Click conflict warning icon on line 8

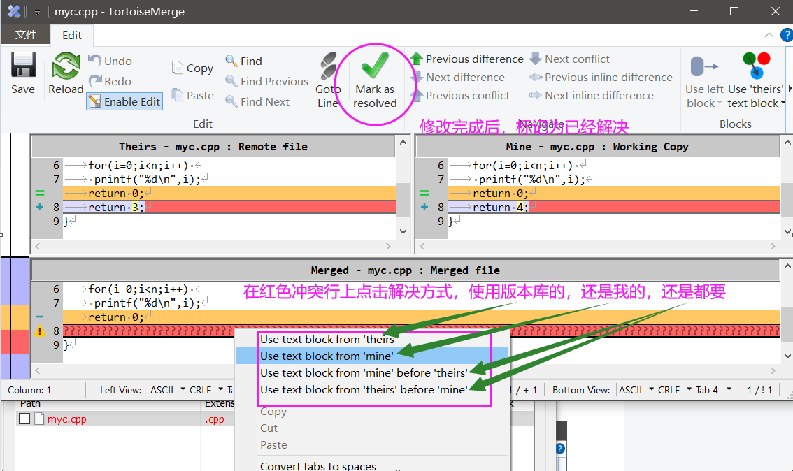pyautogui.click(x=39, y=331)
